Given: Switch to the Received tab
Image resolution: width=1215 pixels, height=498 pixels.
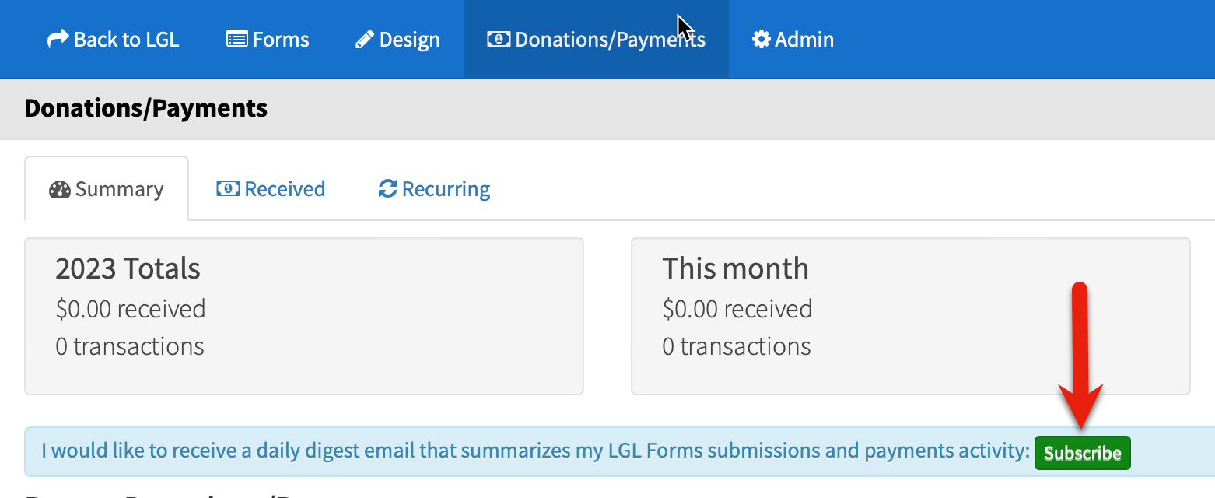Looking at the screenshot, I should coord(271,189).
